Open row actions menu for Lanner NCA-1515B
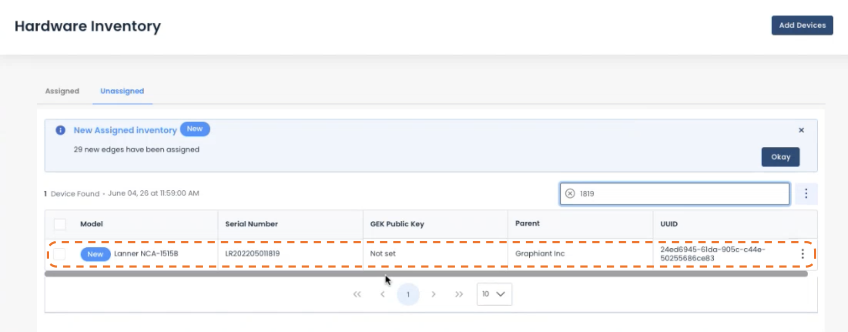This screenshot has width=848, height=332. (x=802, y=254)
